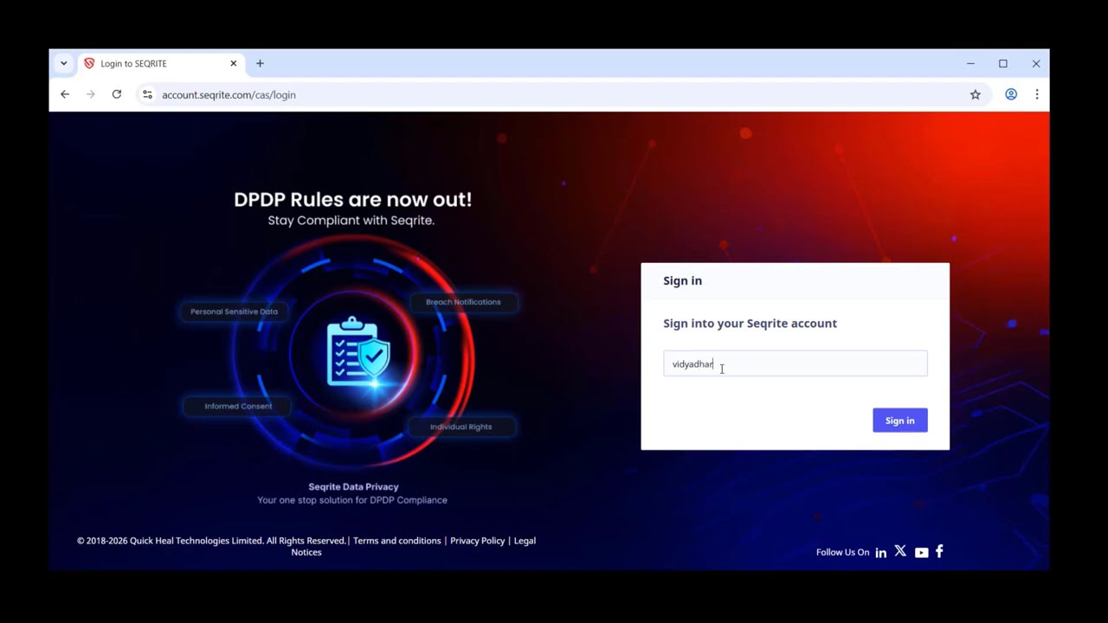Go back to the previous page
The image size is (1108, 623).
[65, 94]
